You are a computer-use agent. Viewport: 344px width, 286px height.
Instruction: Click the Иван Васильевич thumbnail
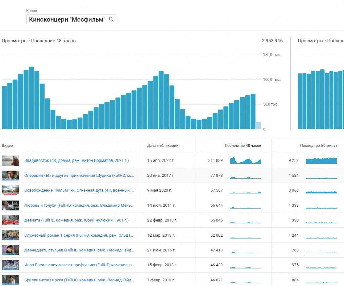[x=10, y=265]
